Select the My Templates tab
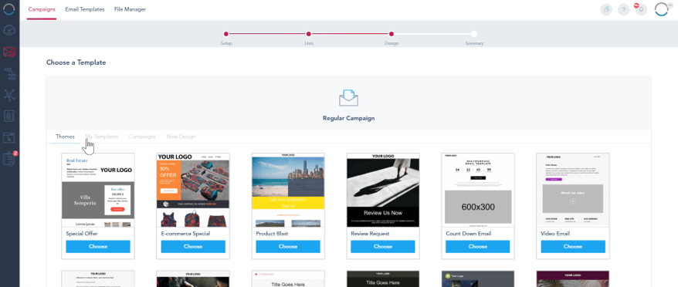This screenshot has height=287, width=678. [102, 137]
